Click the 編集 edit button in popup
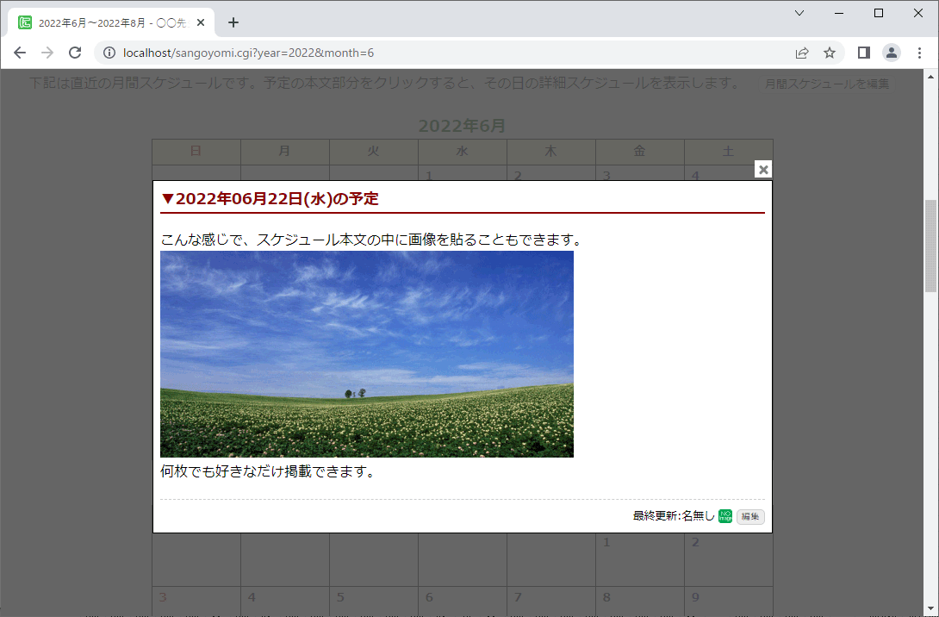The image size is (939, 617). point(750,516)
